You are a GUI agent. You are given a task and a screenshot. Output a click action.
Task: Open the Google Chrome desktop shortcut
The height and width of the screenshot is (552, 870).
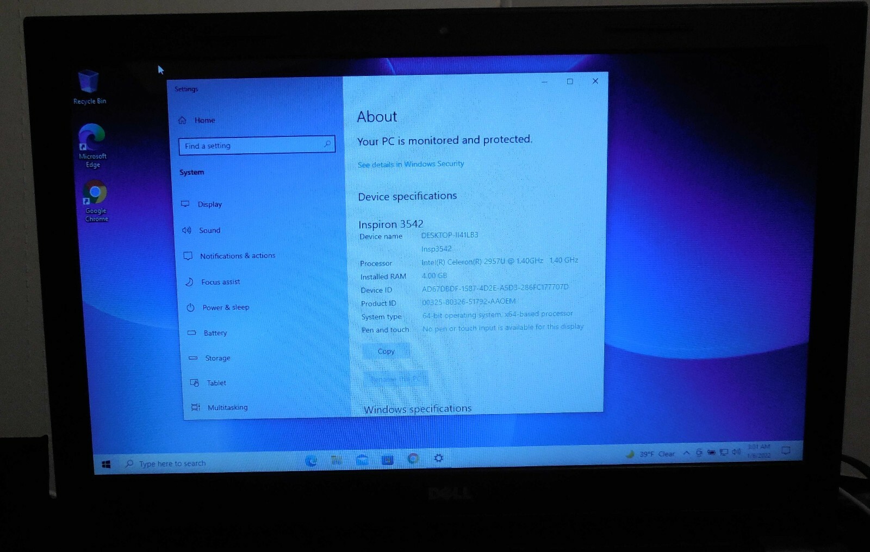click(x=96, y=201)
